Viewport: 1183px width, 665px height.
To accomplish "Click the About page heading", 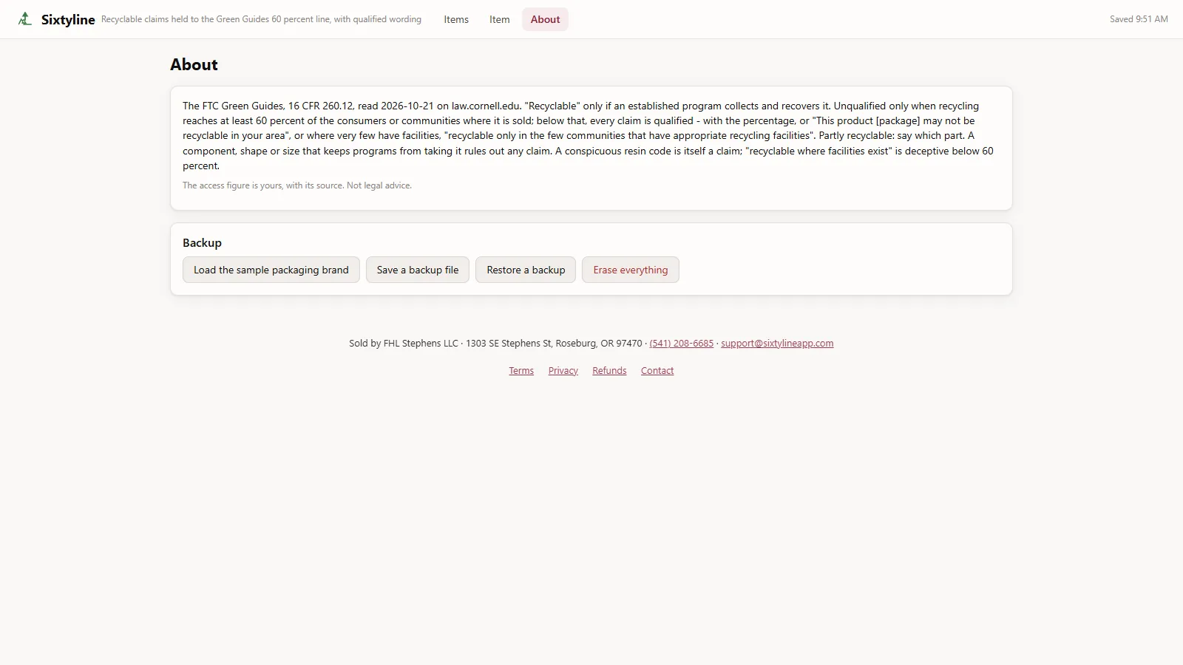I will tap(194, 64).
